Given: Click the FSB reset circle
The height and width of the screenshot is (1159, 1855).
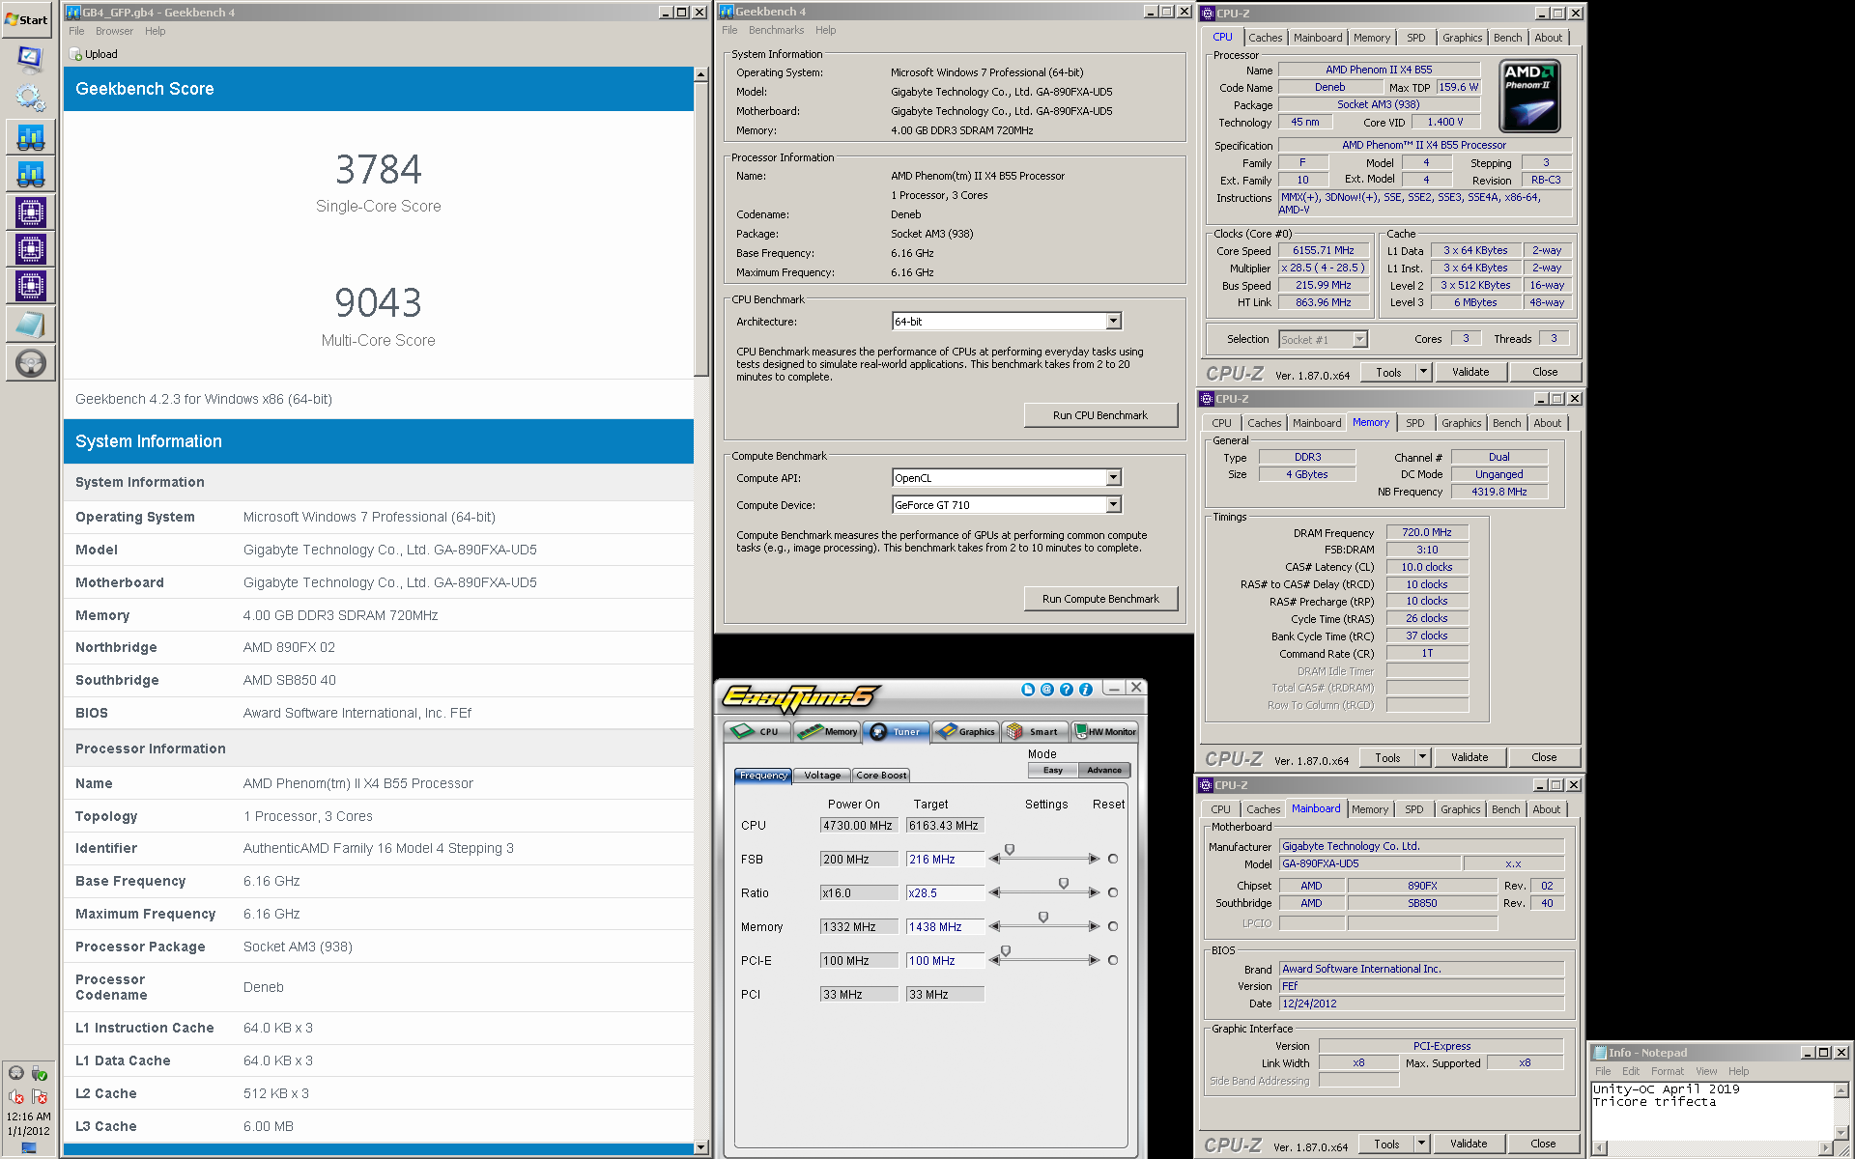Looking at the screenshot, I should click(1113, 859).
